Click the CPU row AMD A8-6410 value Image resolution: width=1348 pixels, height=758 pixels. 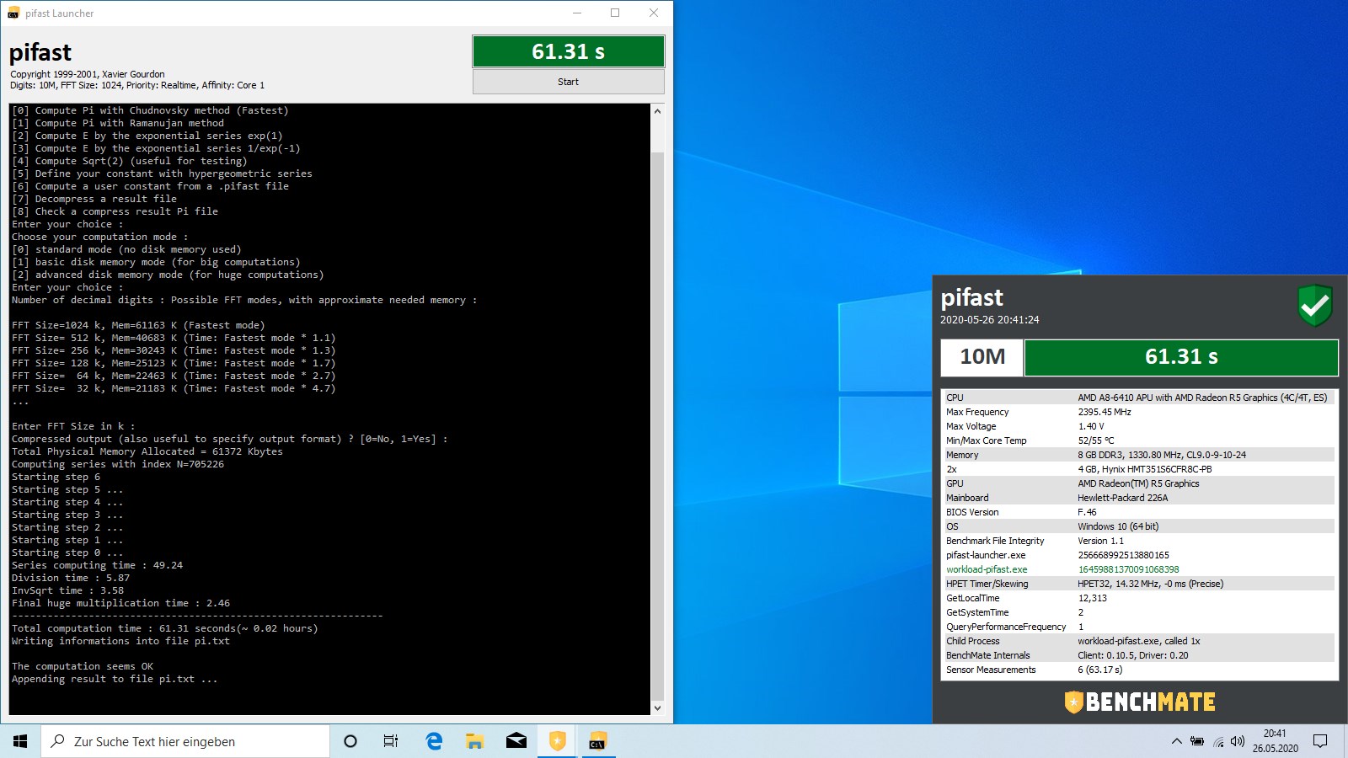point(1202,398)
